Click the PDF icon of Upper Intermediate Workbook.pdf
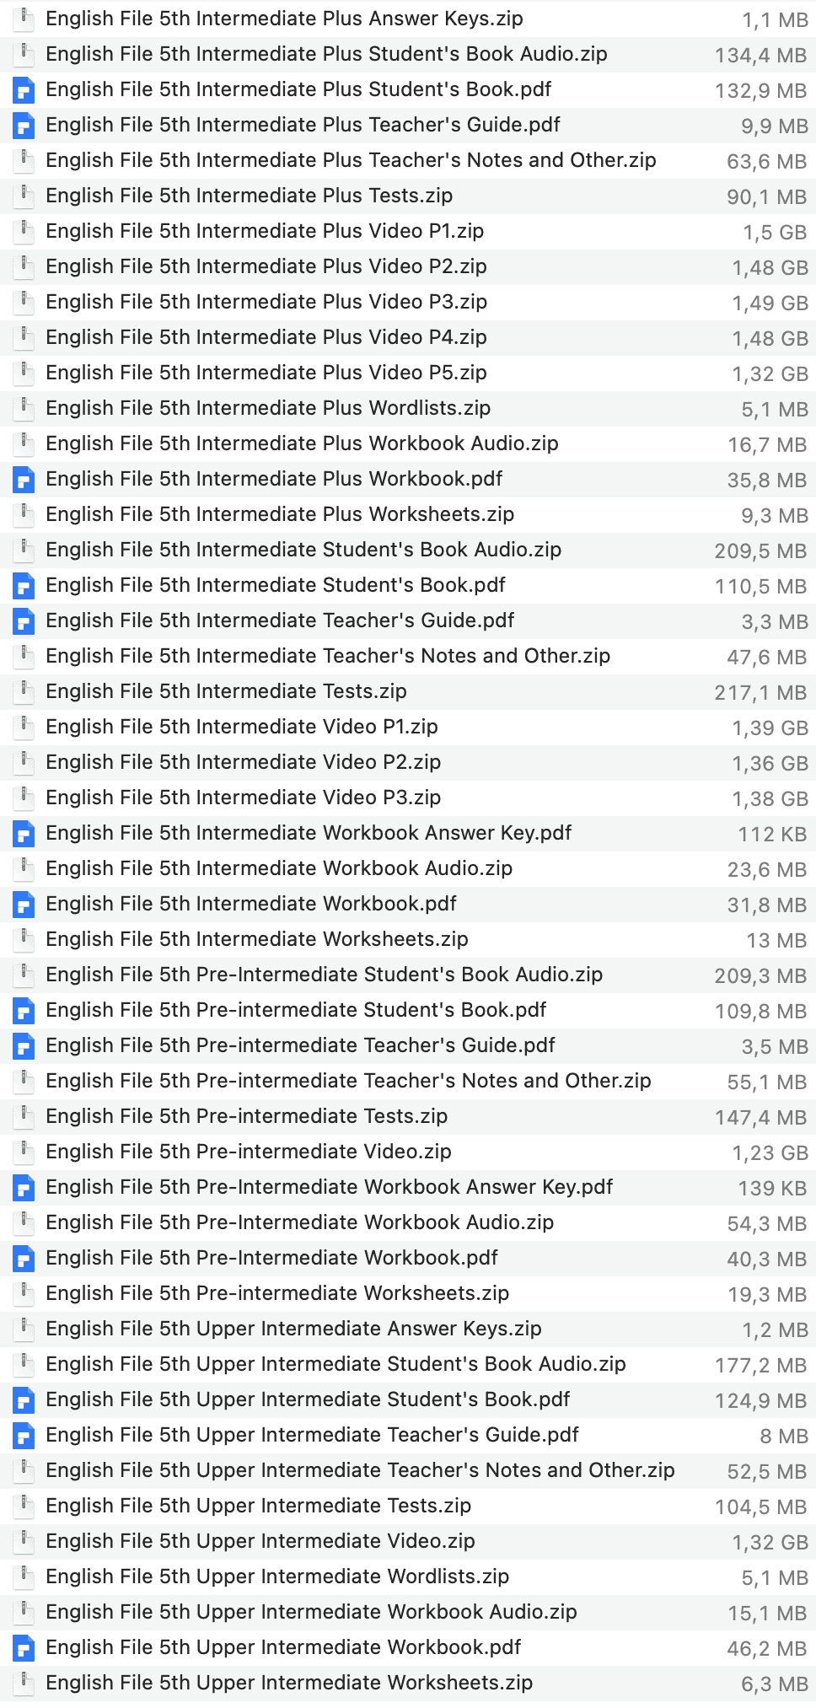 coord(24,1647)
